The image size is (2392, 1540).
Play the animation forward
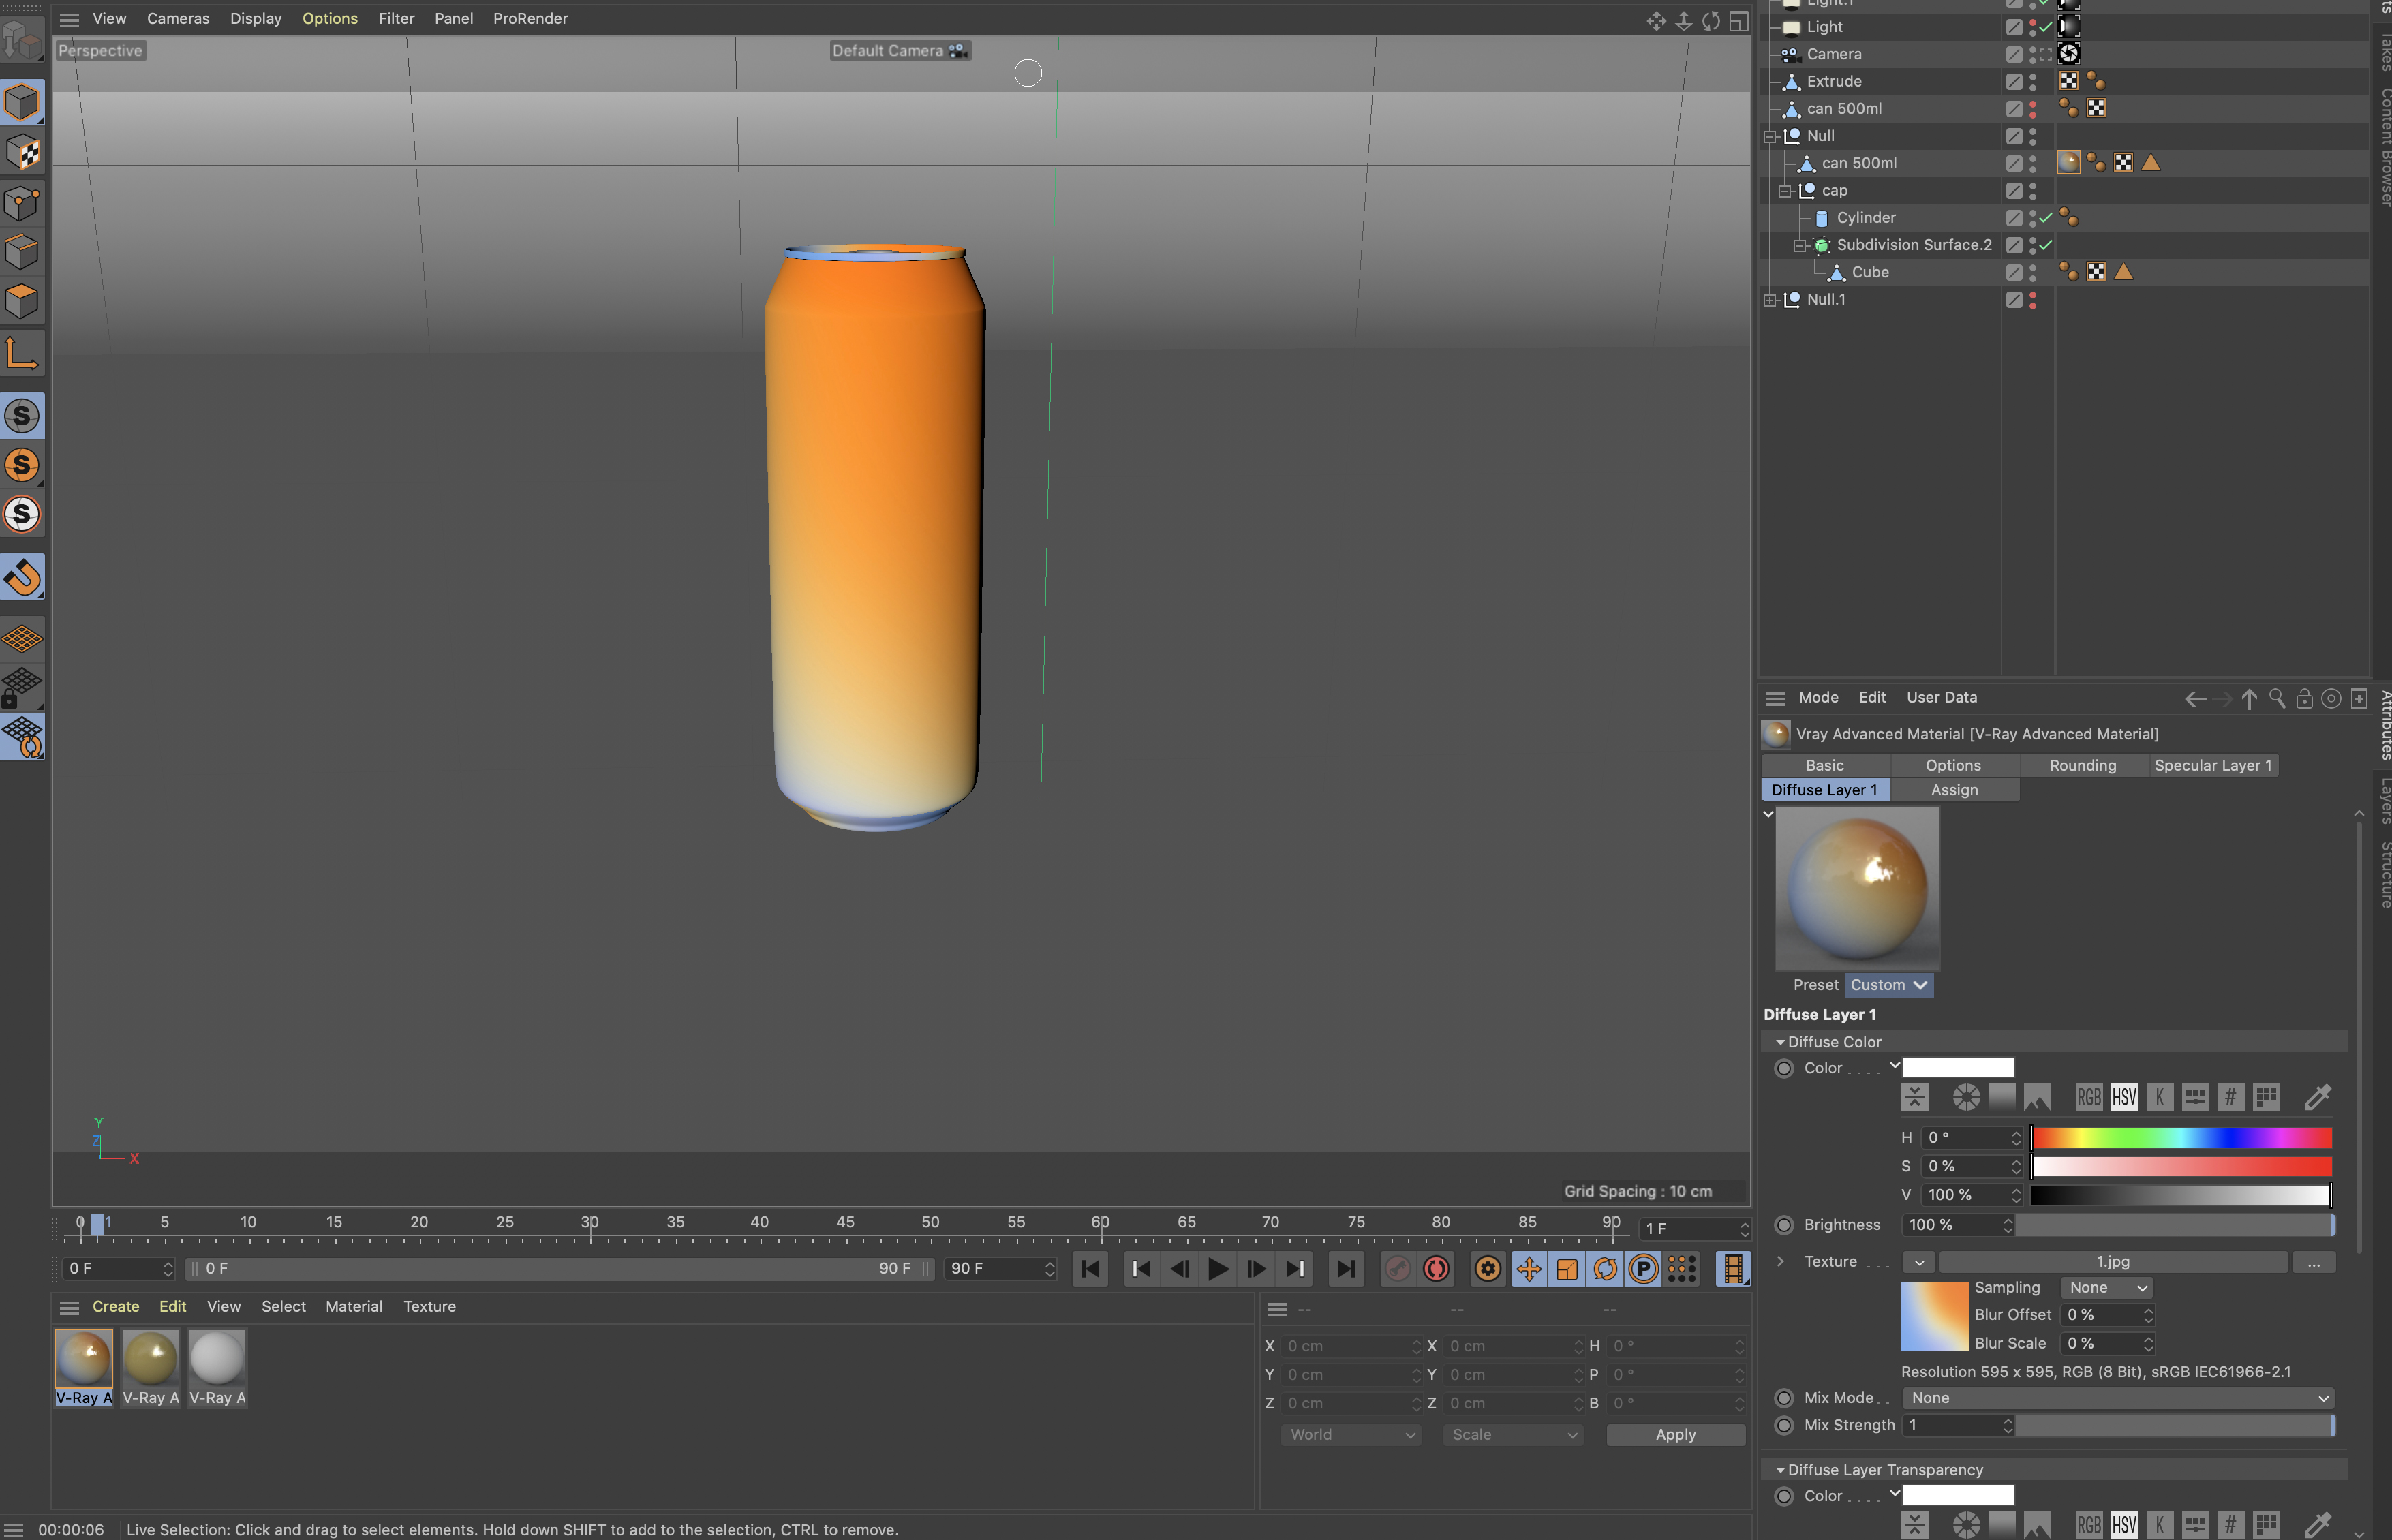pyautogui.click(x=1217, y=1269)
